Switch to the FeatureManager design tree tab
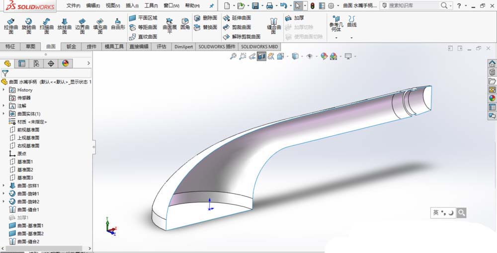497x253 pixels. pyautogui.click(x=7, y=63)
